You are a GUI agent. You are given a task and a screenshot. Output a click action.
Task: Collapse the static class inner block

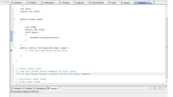pyautogui.click(x=14, y=19)
